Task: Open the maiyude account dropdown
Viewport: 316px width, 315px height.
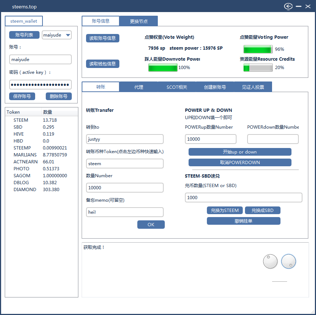Action: (x=57, y=35)
